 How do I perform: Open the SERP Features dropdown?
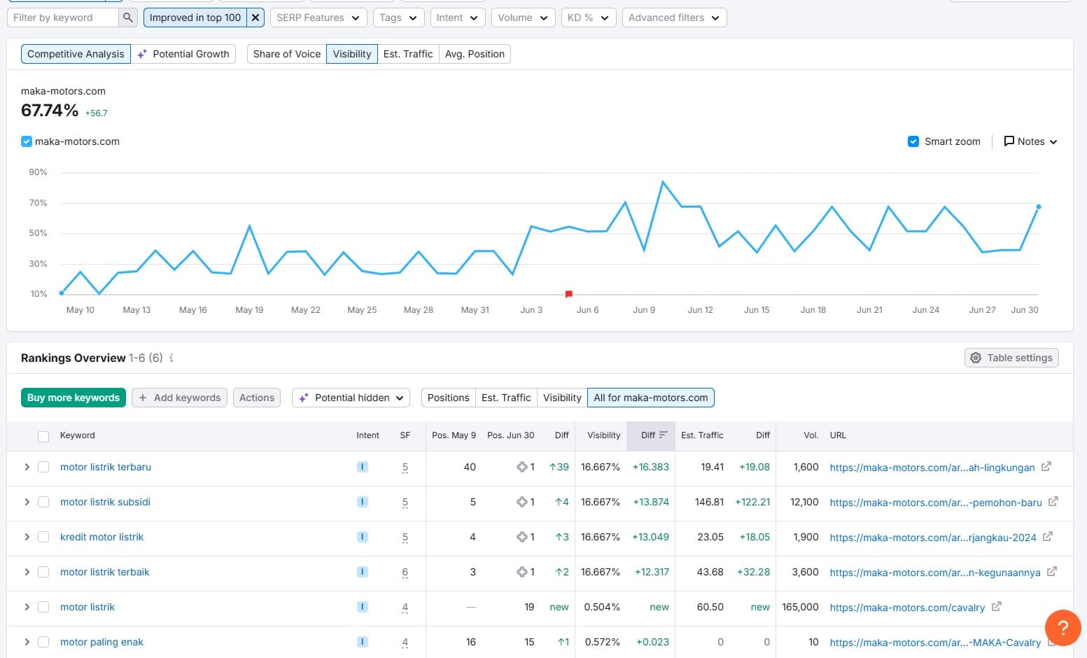(318, 17)
